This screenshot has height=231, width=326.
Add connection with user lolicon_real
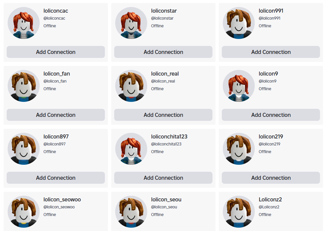(x=163, y=115)
